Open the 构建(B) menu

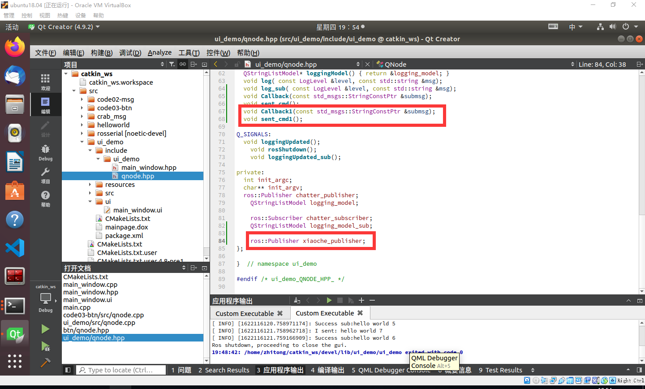coord(101,52)
